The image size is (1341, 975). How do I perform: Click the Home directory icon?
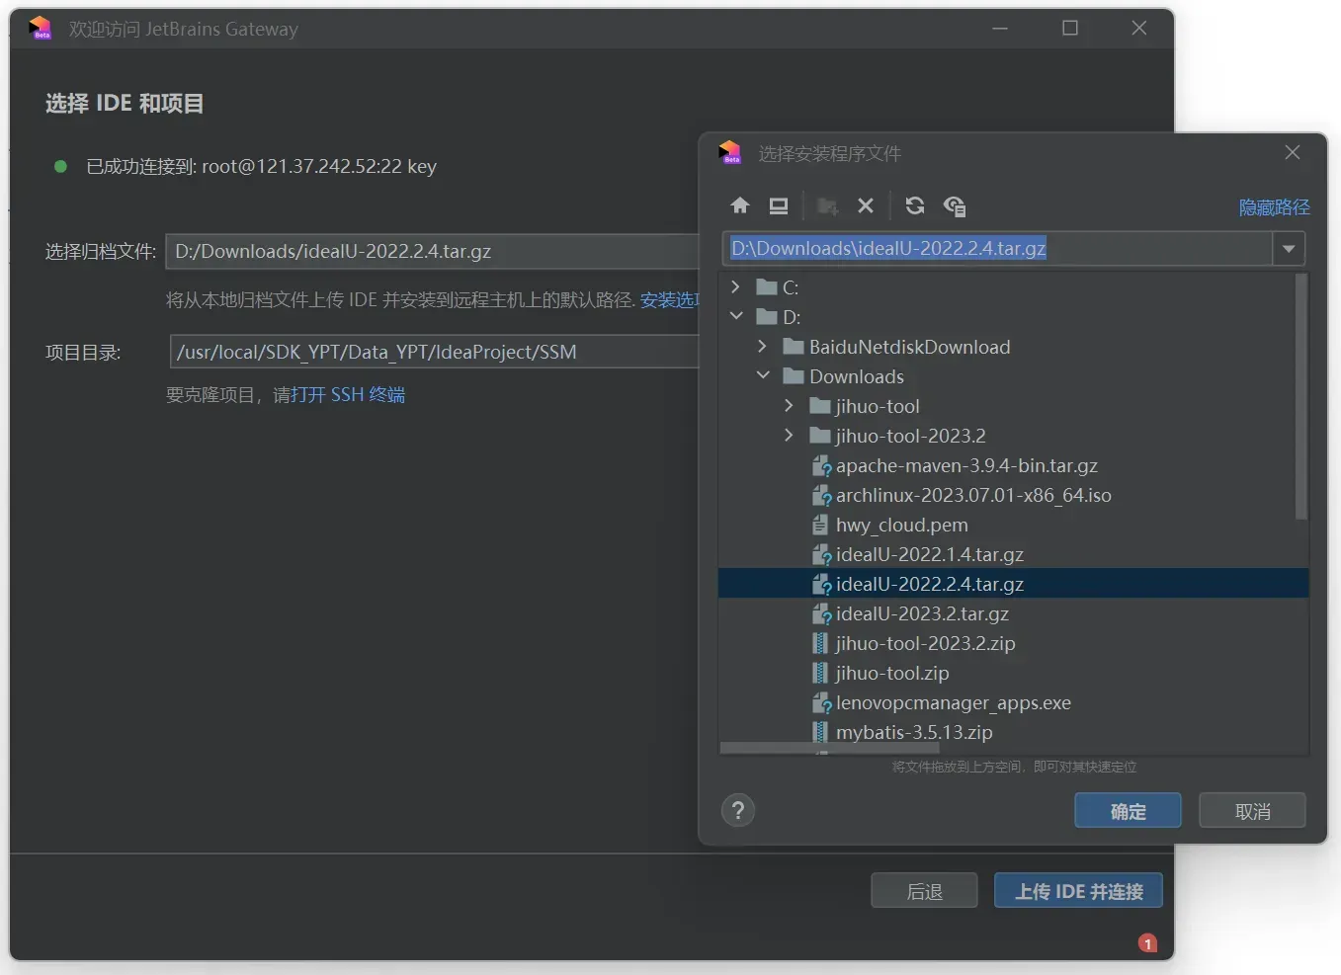pyautogui.click(x=739, y=205)
